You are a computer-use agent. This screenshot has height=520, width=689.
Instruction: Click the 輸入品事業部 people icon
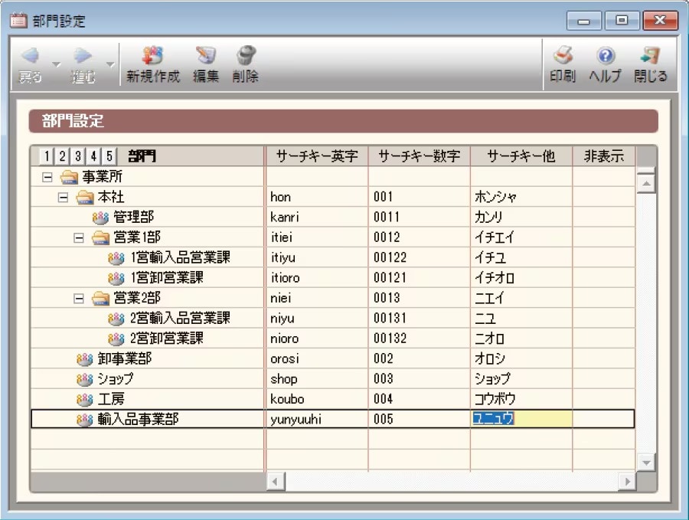pos(84,420)
